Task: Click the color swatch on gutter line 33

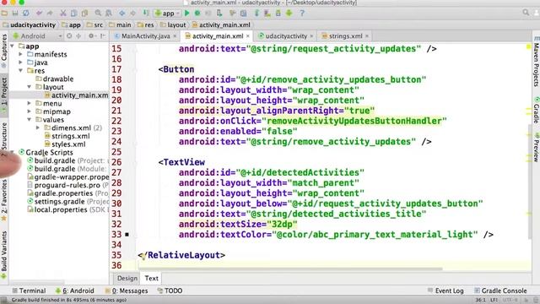Action: [127, 235]
